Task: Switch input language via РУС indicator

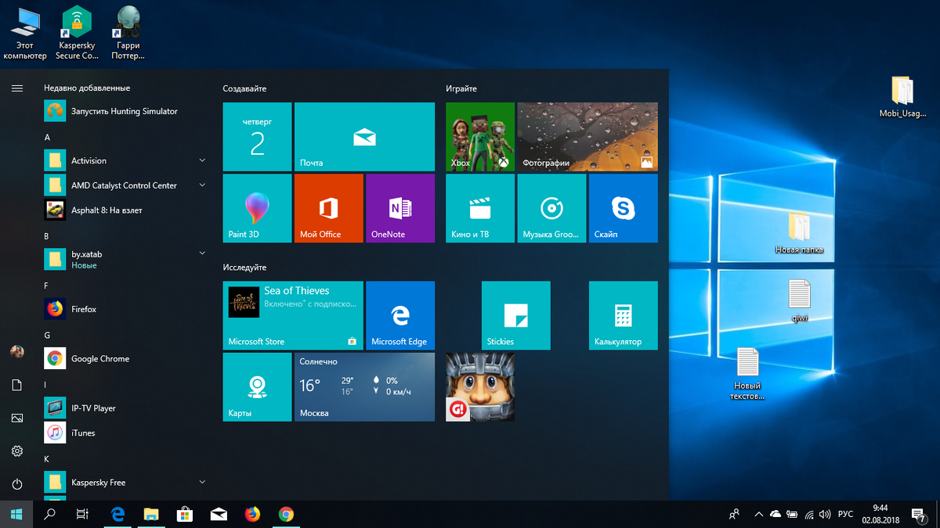Action: (x=845, y=514)
